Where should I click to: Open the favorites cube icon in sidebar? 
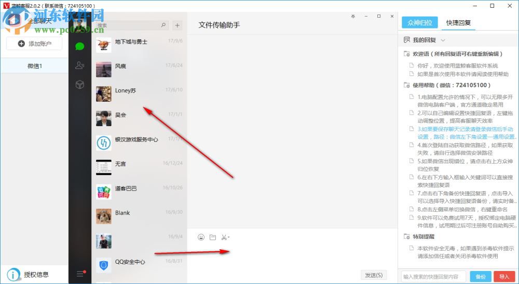coord(80,85)
